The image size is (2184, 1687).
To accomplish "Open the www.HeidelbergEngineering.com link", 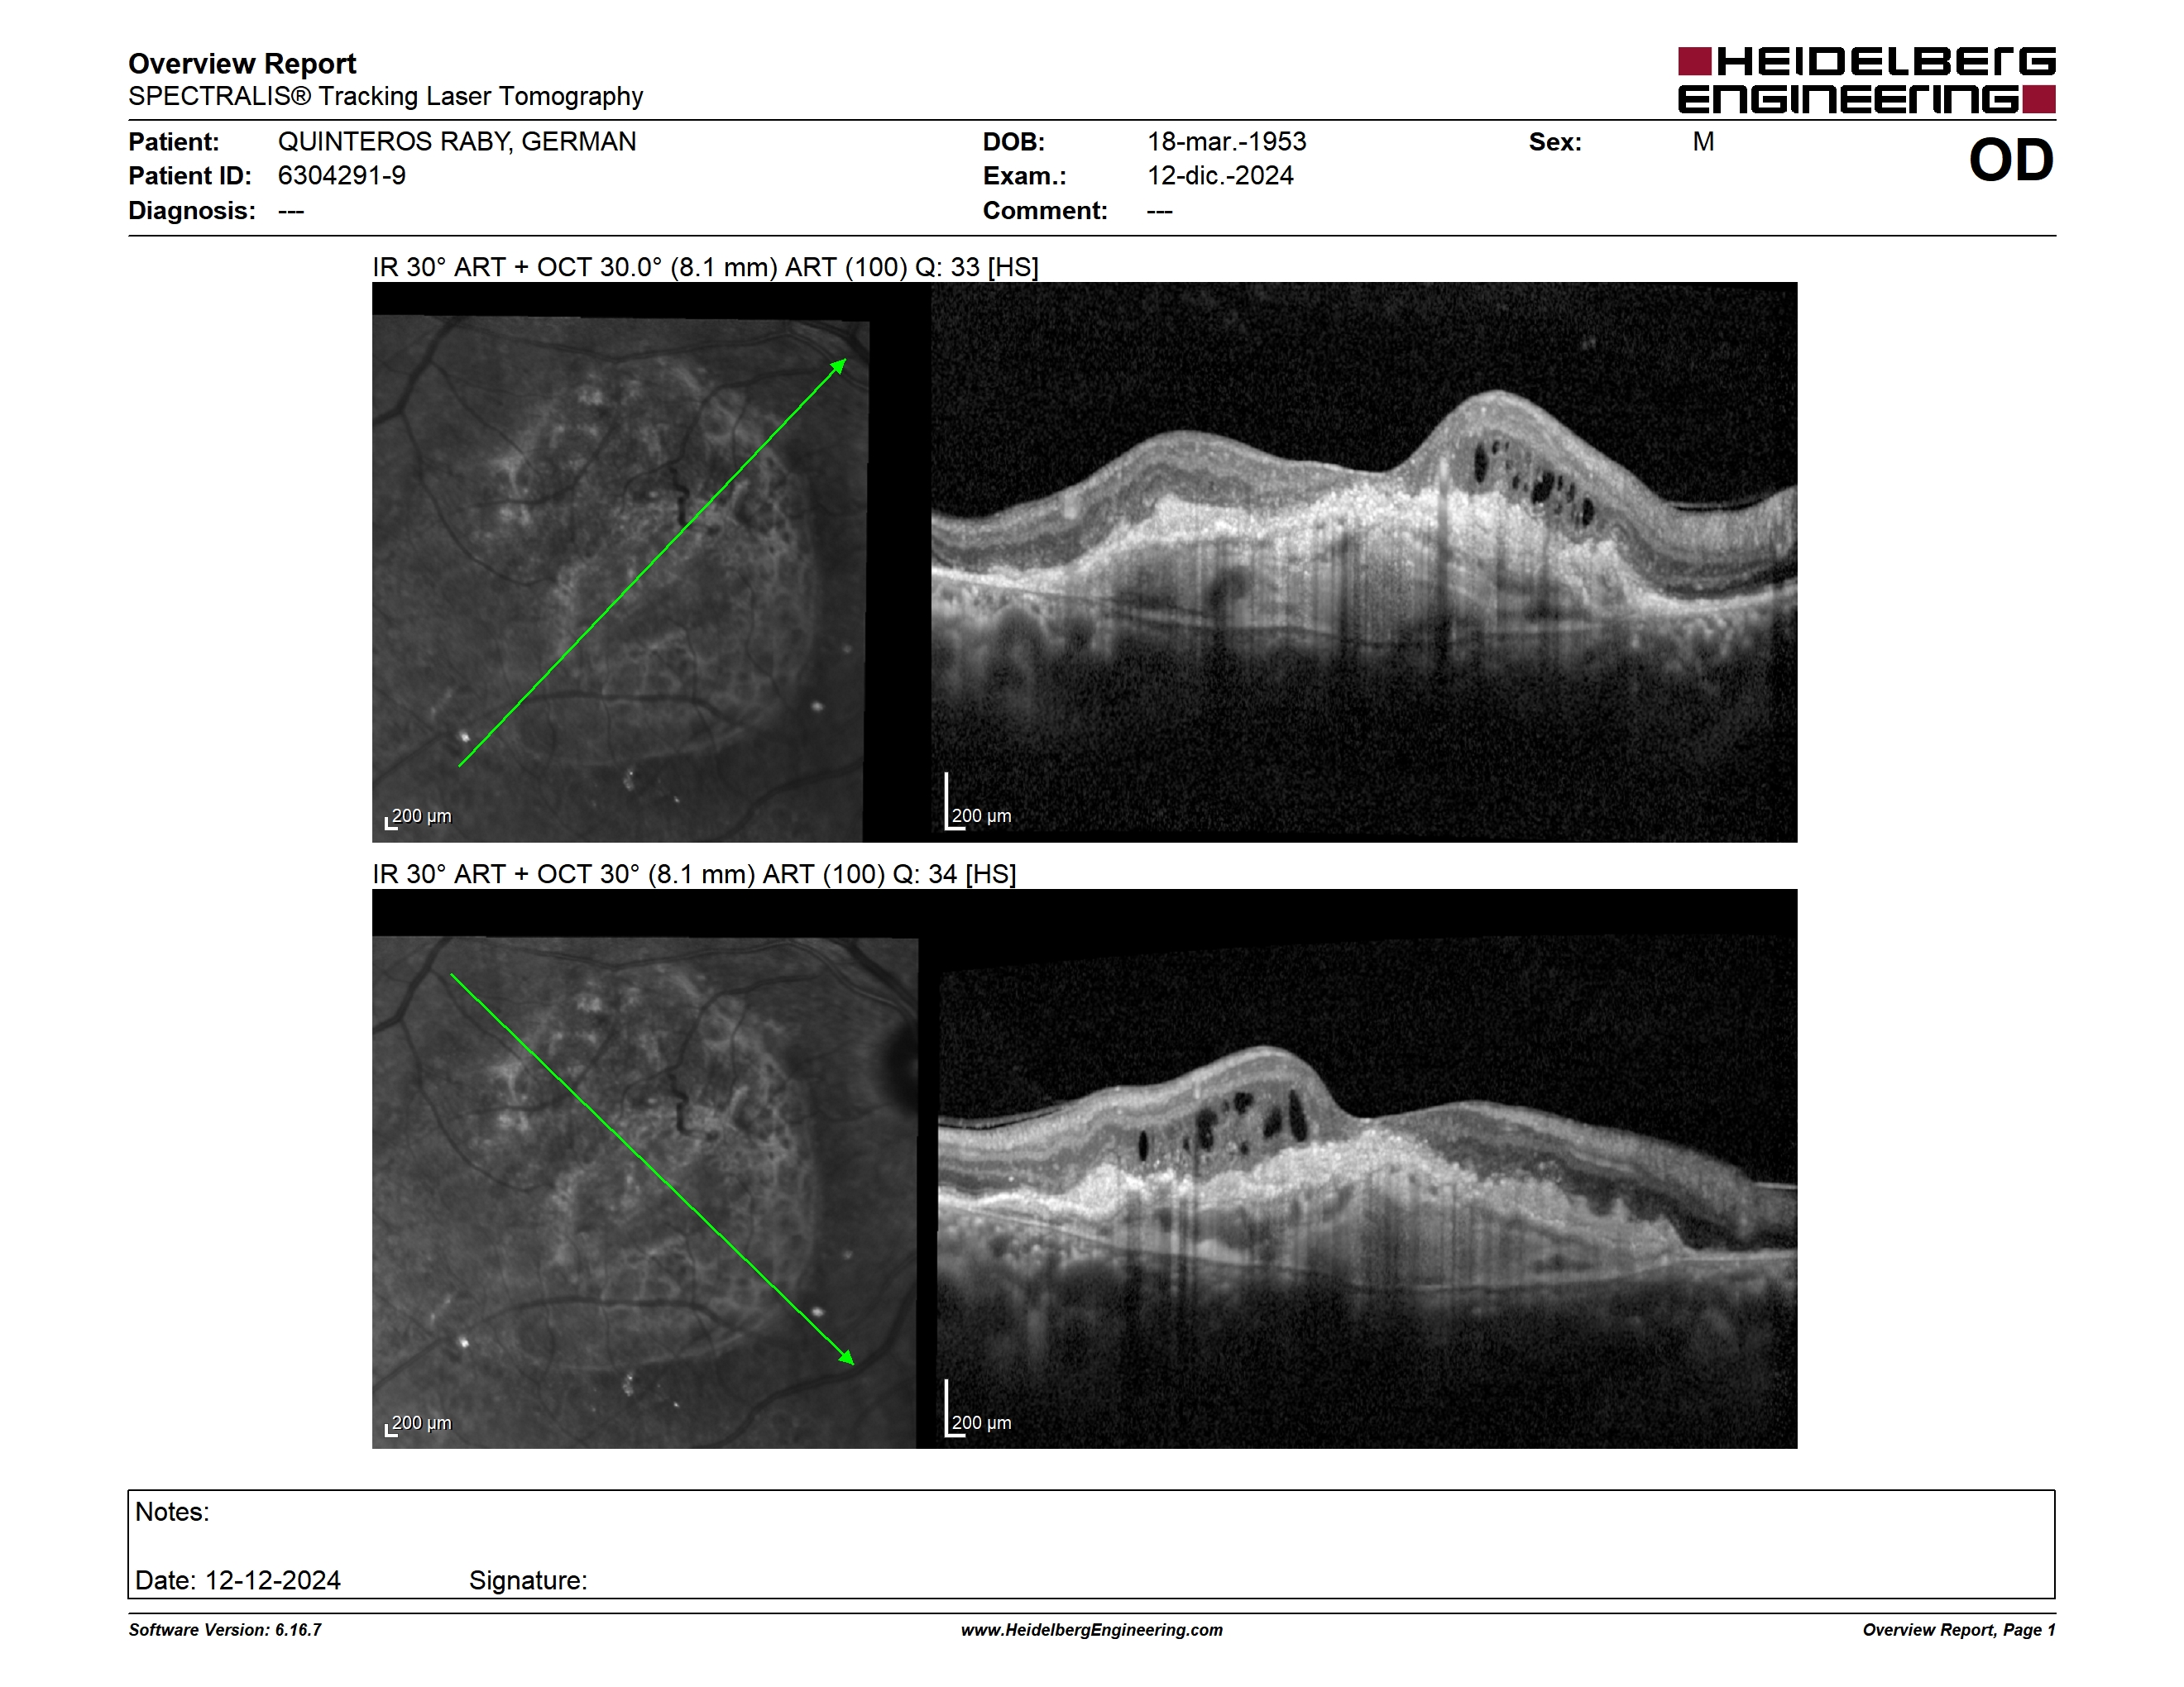I will click(1092, 1630).
